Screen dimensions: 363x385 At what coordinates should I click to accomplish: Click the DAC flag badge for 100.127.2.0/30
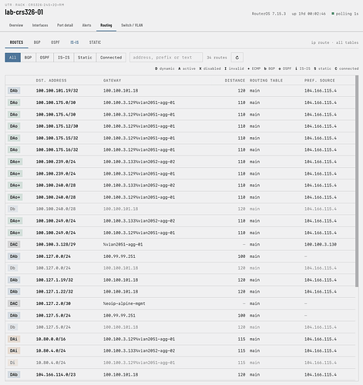point(14,303)
